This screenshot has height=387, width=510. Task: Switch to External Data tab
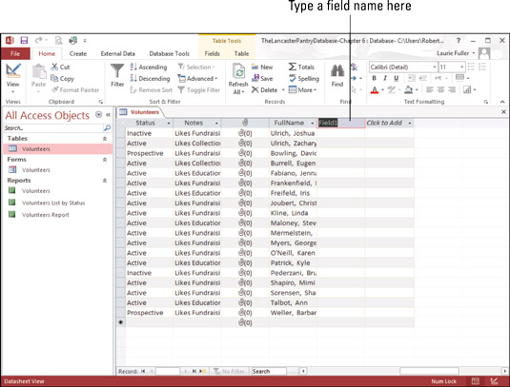coord(118,53)
